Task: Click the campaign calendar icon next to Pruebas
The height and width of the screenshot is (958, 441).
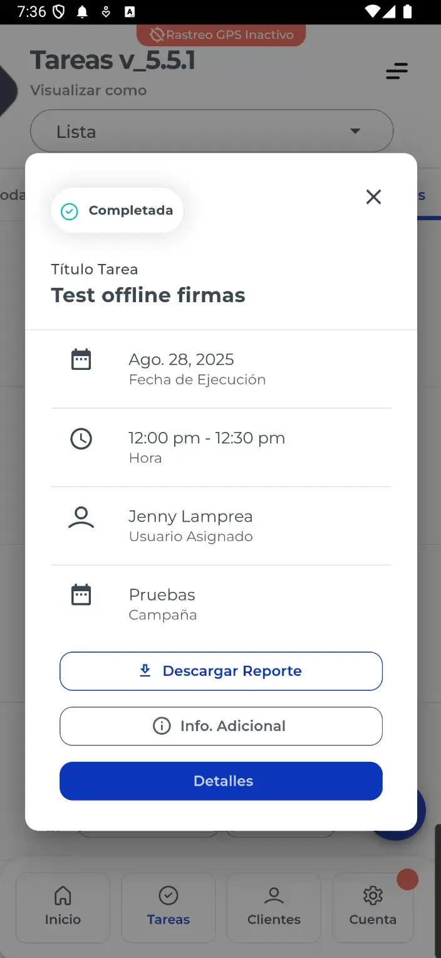Action: [81, 595]
